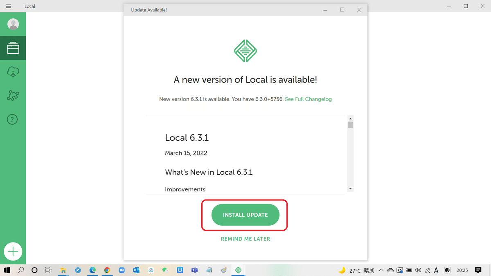
Task: Open OneDrive cloud tray icon
Action: click(x=390, y=270)
